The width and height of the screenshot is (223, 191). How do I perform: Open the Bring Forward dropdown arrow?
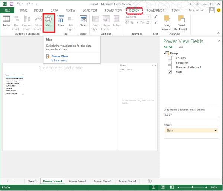(x=172, y=29)
